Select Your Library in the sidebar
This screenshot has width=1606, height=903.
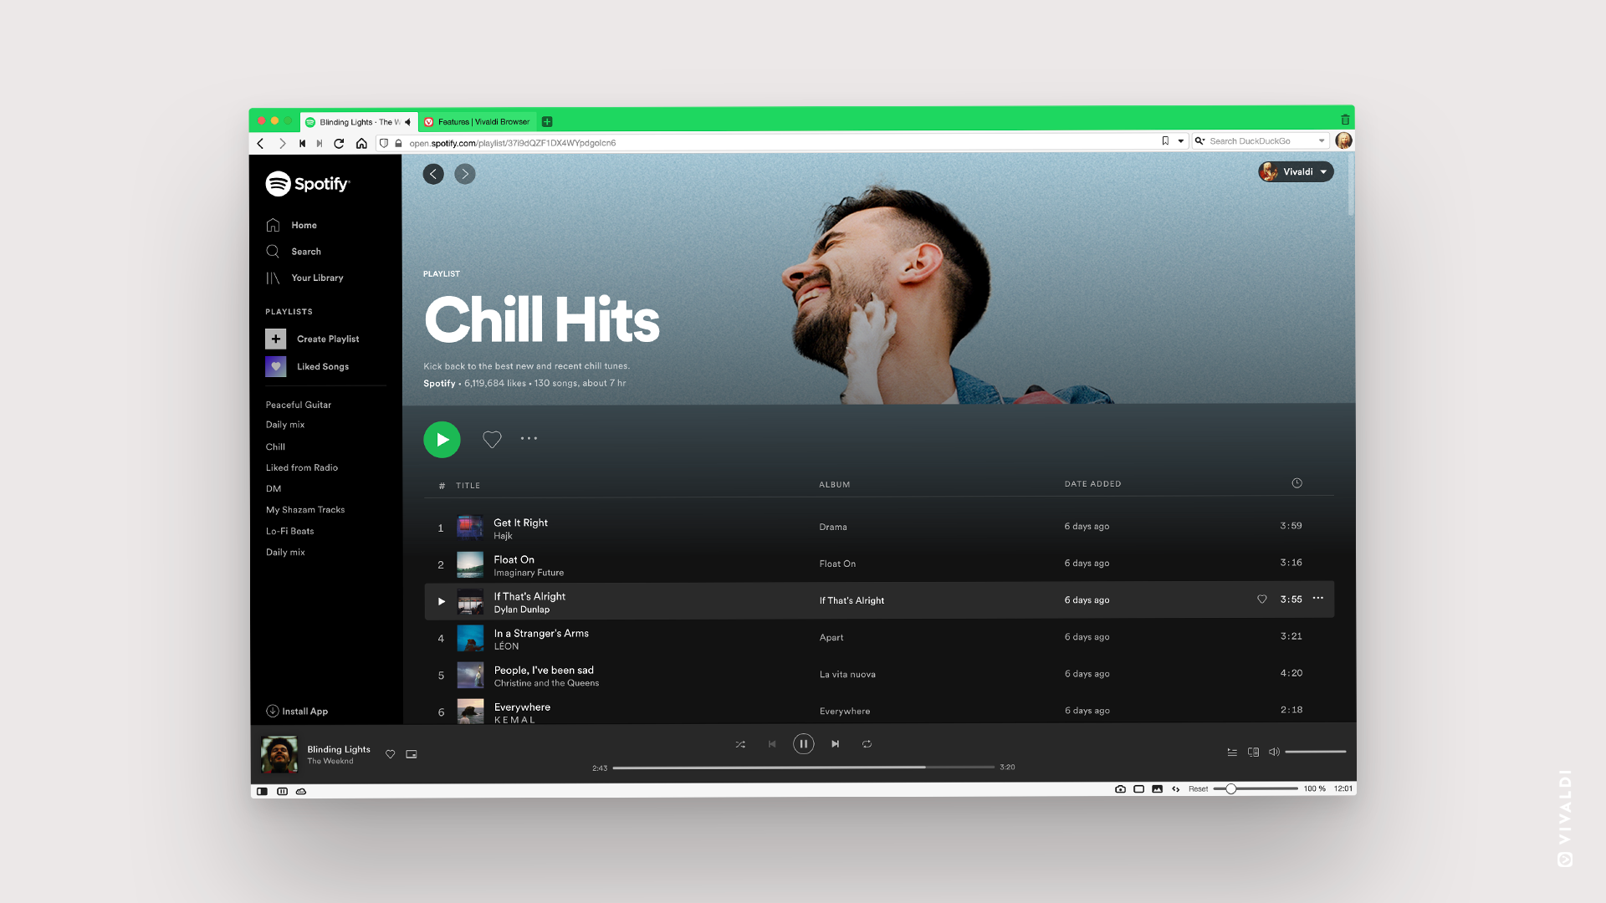point(316,278)
